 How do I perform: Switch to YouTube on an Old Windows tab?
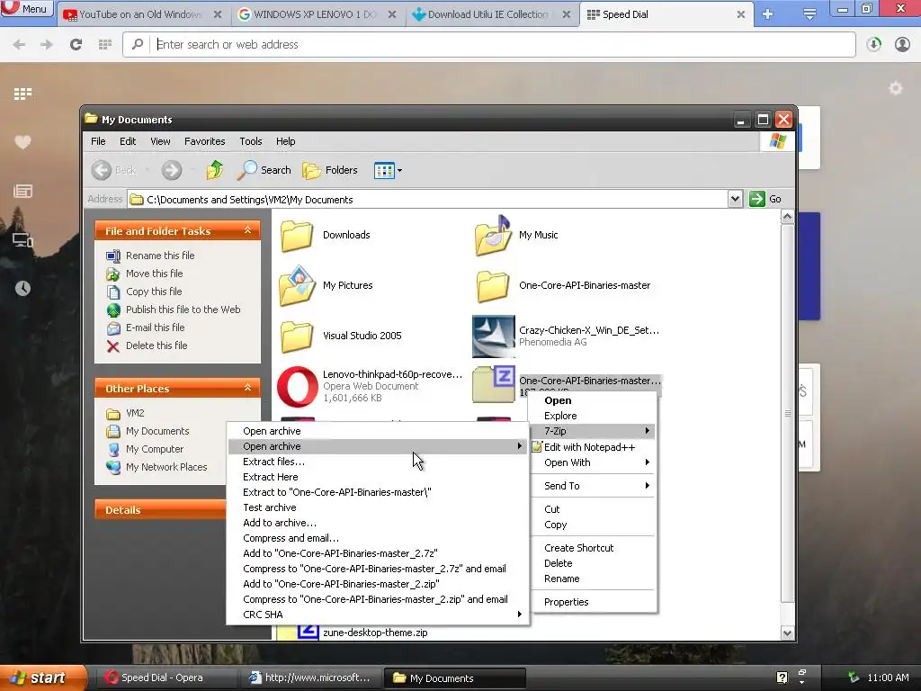pos(141,14)
